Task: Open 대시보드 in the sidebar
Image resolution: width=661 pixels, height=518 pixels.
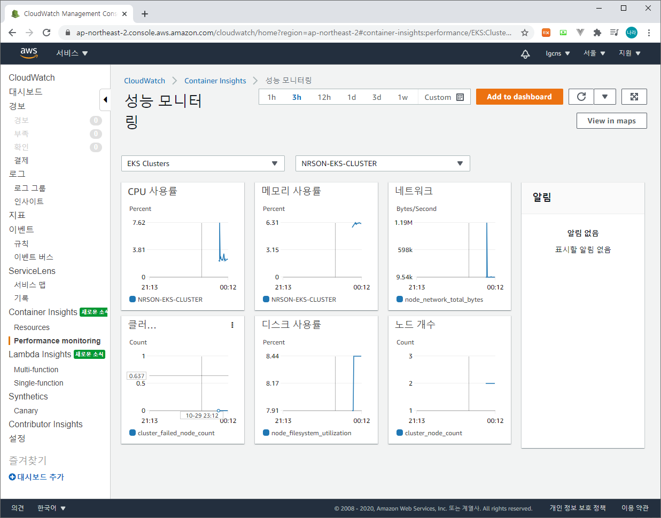Action: (25, 92)
